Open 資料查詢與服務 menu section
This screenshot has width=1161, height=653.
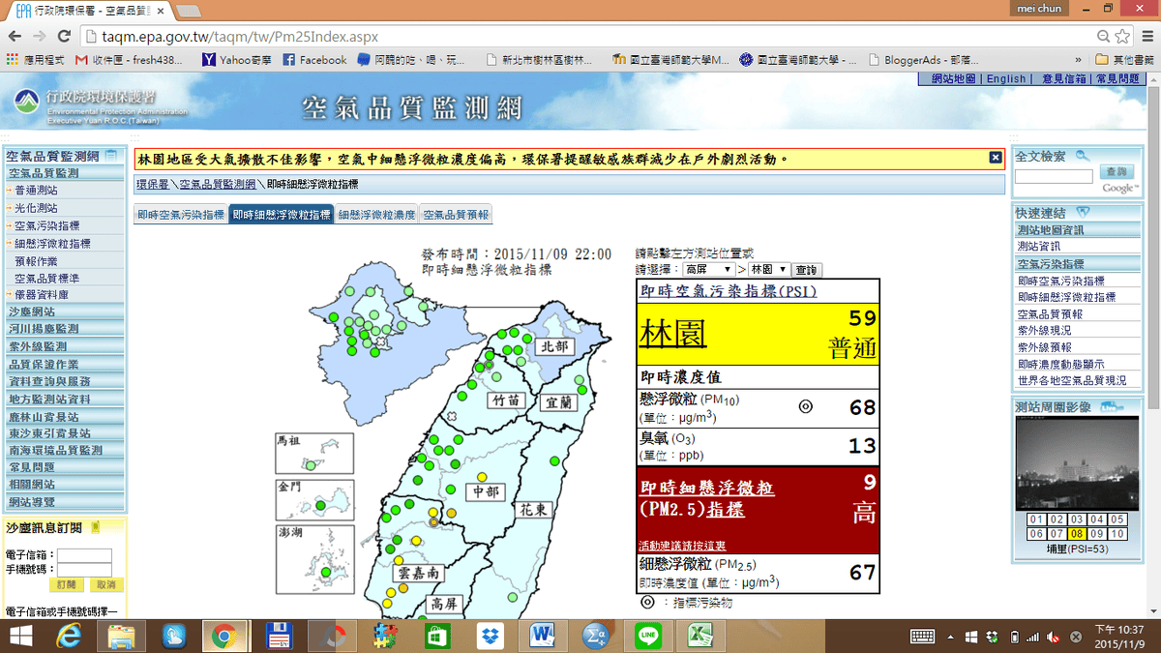pos(65,381)
